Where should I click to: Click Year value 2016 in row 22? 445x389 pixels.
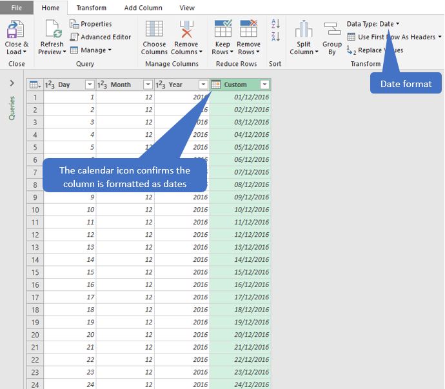point(182,359)
